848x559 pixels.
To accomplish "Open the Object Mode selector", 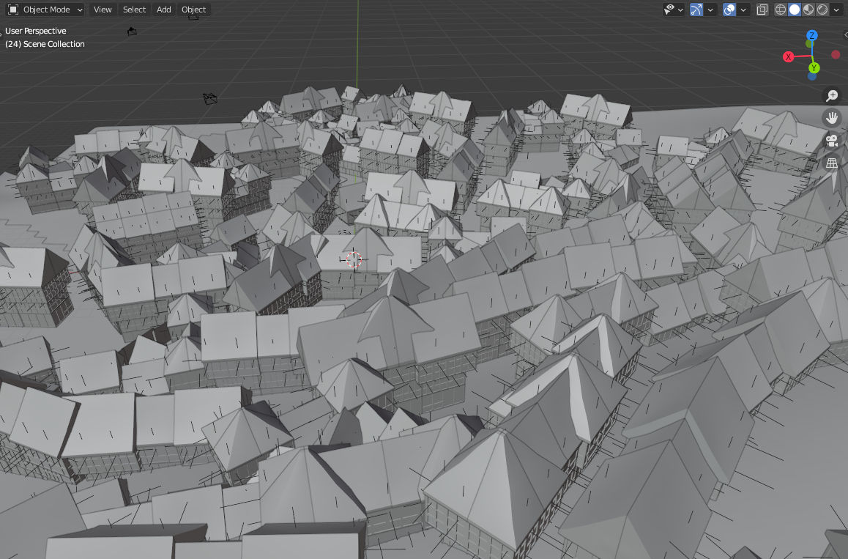I will [46, 10].
